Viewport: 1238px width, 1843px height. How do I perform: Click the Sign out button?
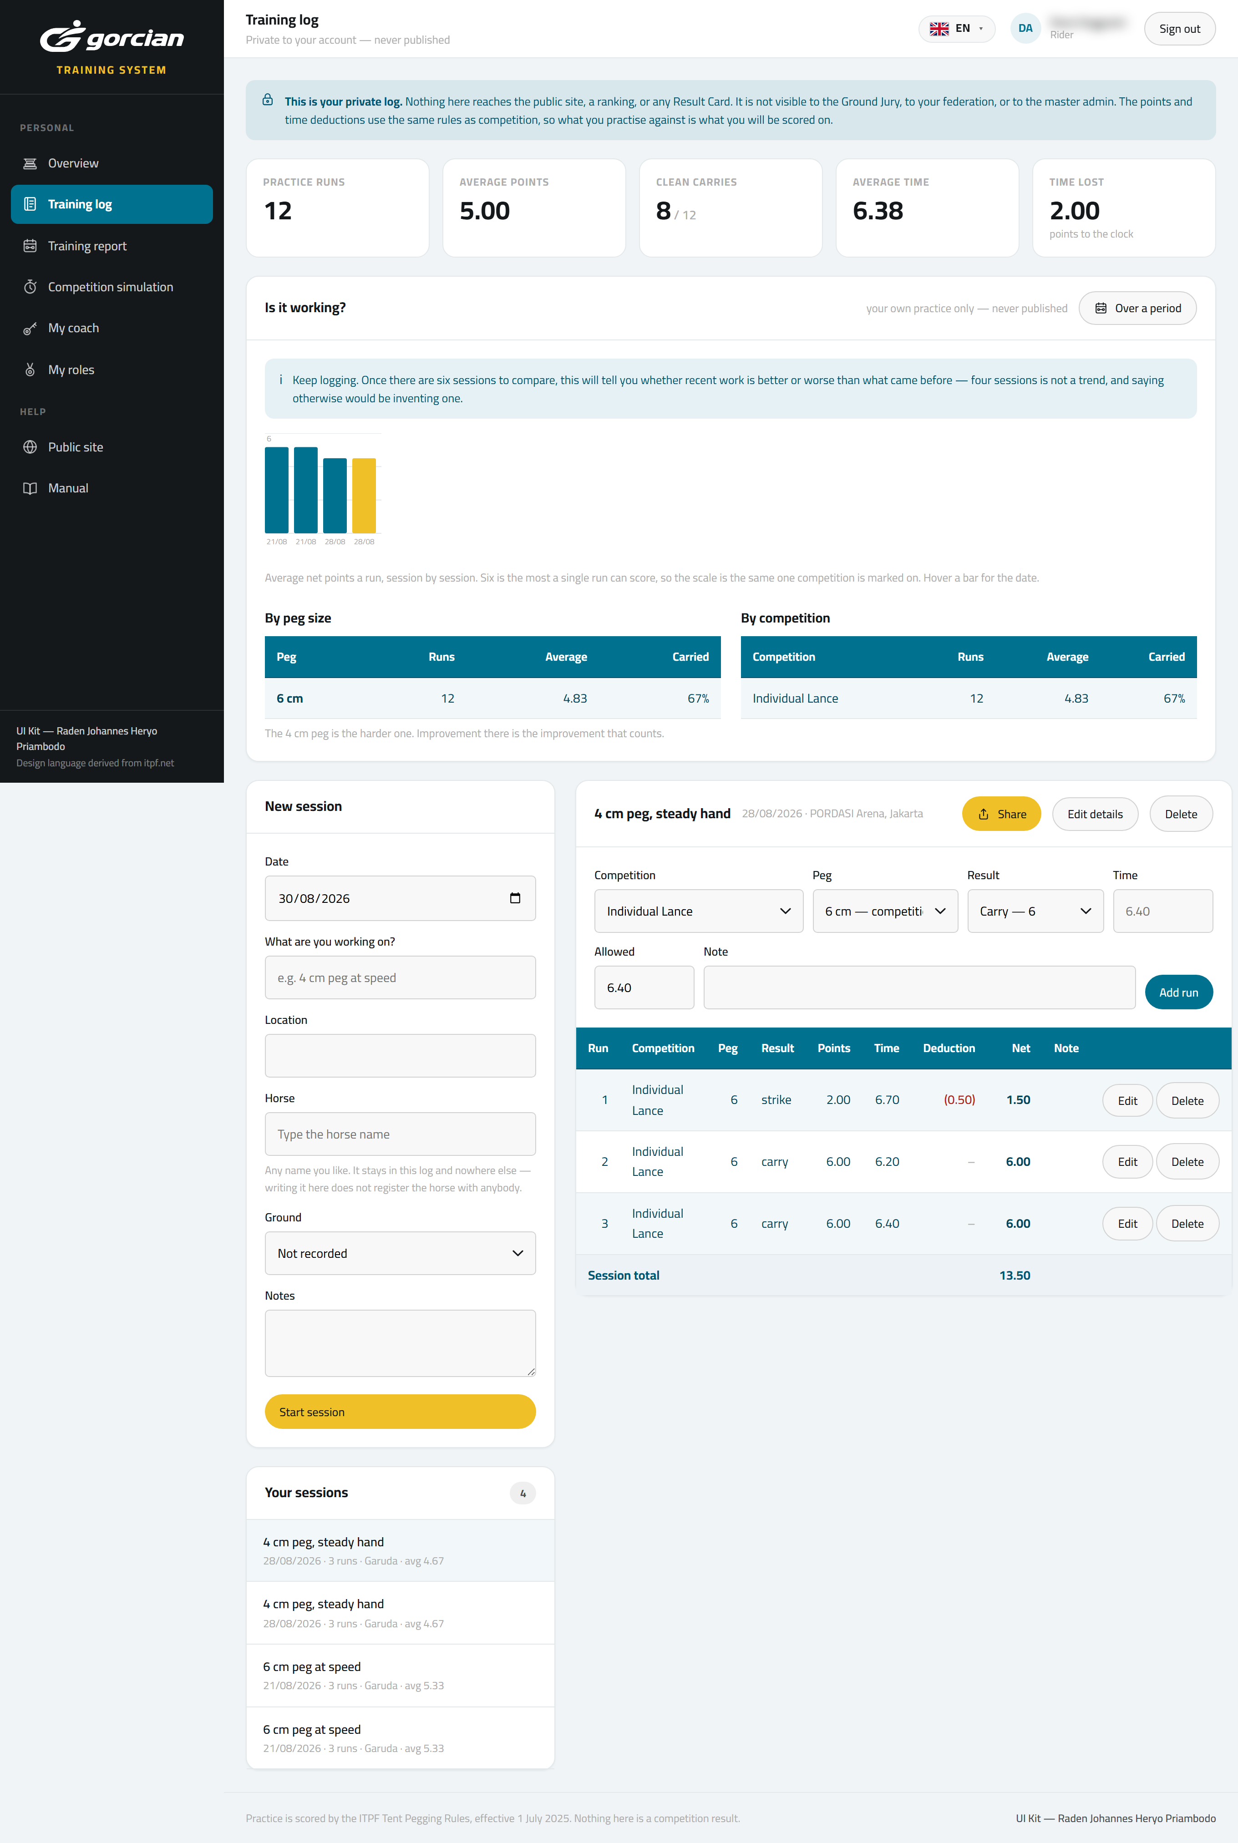point(1179,28)
